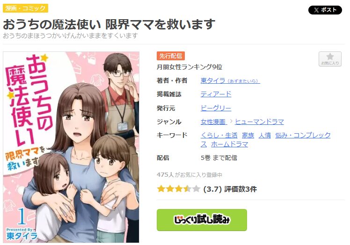Click the X post share button
Viewport: 350px width, 245px height.
[x=325, y=10]
